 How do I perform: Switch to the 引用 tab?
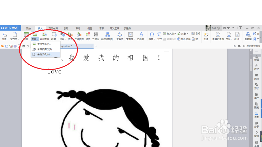pos(66,29)
